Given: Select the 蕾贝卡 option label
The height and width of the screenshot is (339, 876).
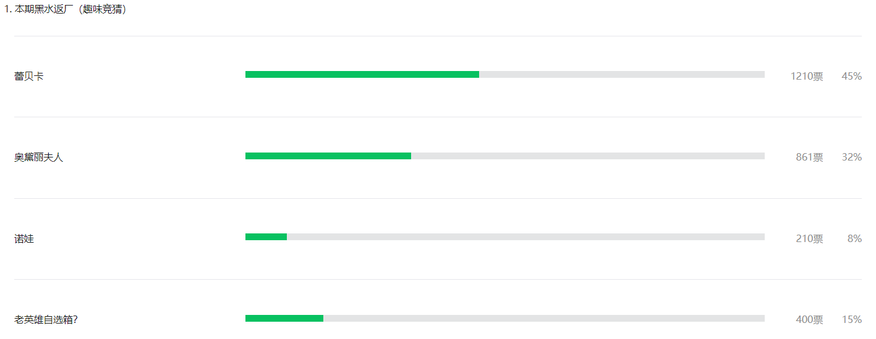Looking at the screenshot, I should point(29,77).
